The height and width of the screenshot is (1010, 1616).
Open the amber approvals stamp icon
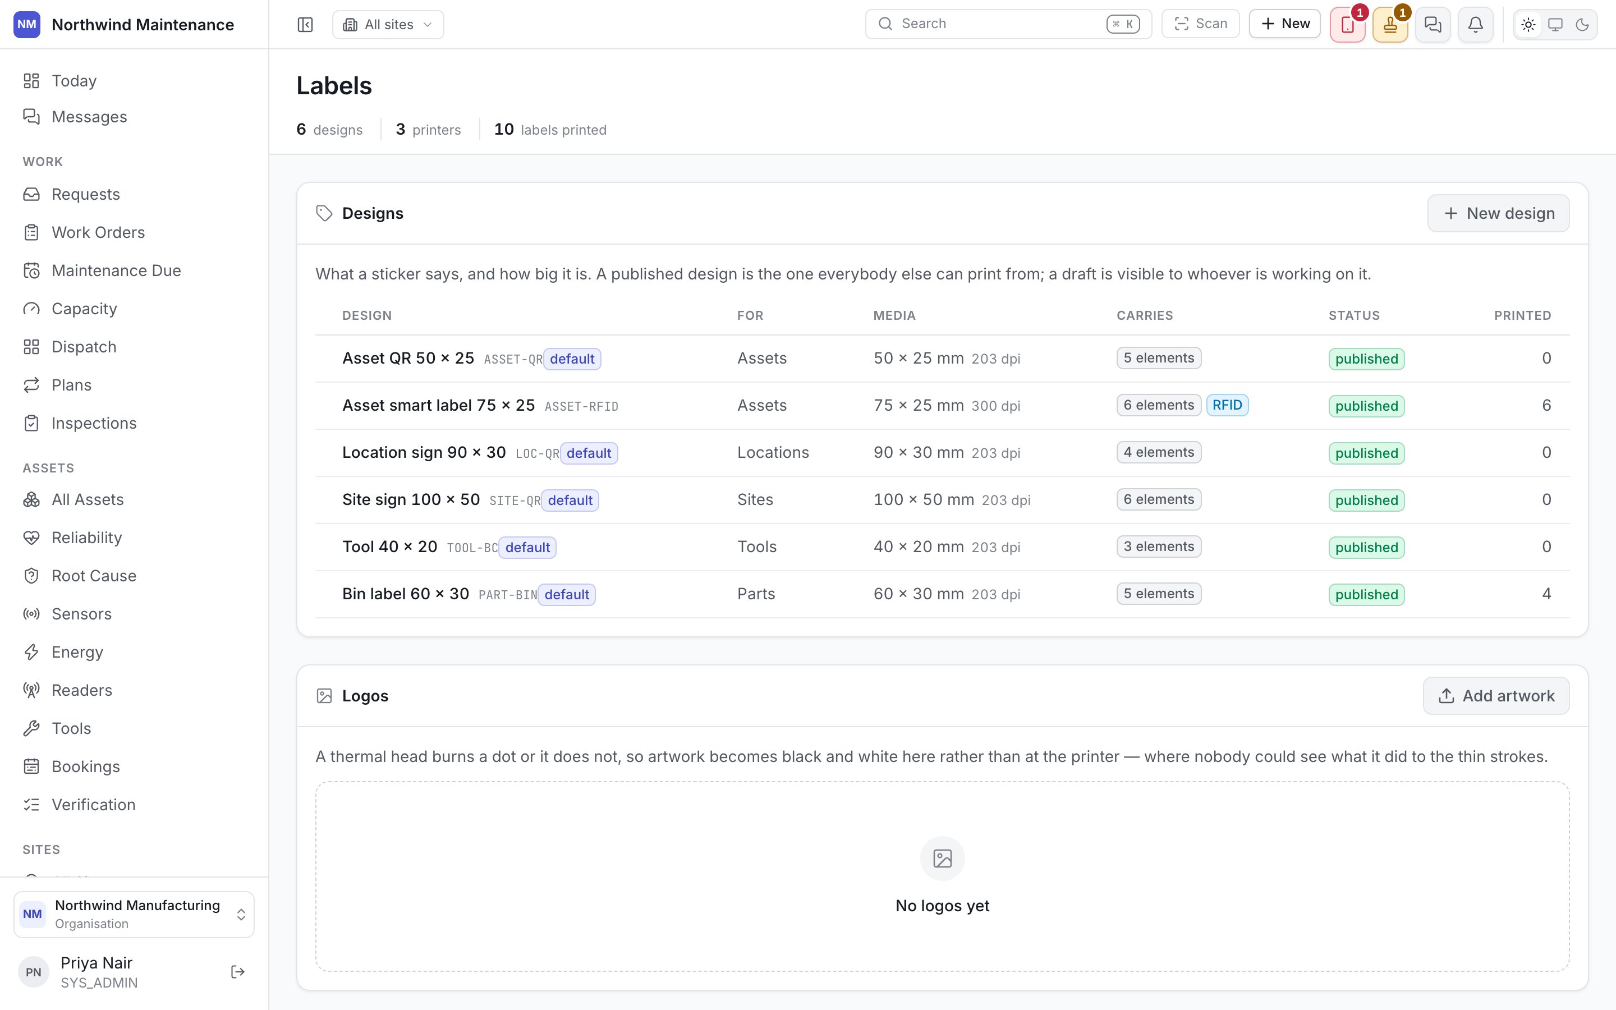(x=1390, y=25)
